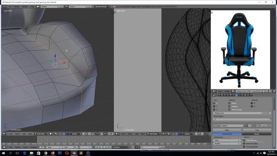
Task: Select vertex select mode in left viewport
Action: point(84,134)
